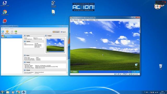
Task: Click the folder icon on the desktop
Action: [x=53, y=12]
